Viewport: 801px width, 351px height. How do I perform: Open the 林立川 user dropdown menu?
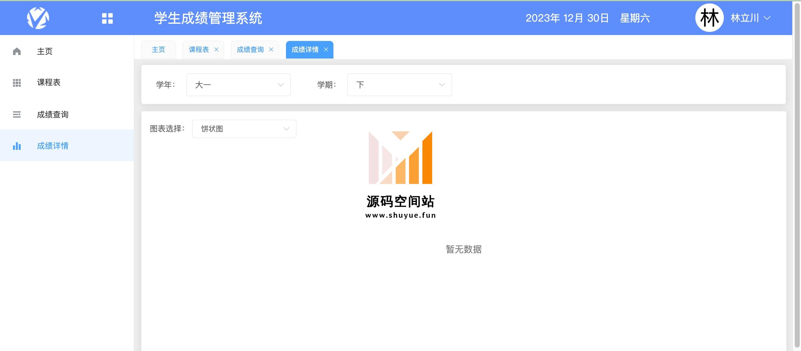click(x=751, y=18)
